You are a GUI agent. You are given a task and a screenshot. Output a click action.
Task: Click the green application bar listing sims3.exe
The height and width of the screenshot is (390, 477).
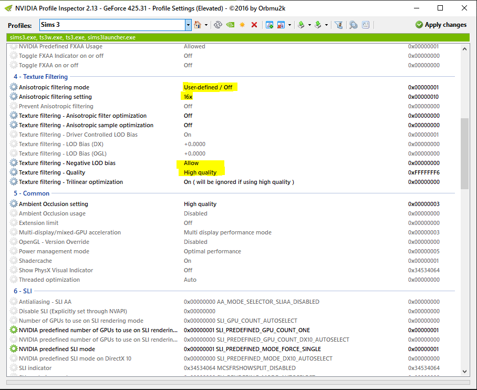pyautogui.click(x=238, y=37)
